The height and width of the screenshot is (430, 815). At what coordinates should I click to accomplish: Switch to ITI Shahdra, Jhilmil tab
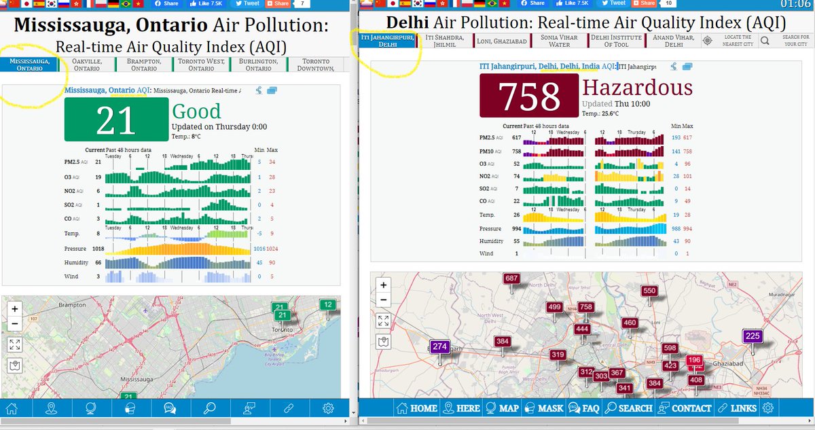[445, 41]
